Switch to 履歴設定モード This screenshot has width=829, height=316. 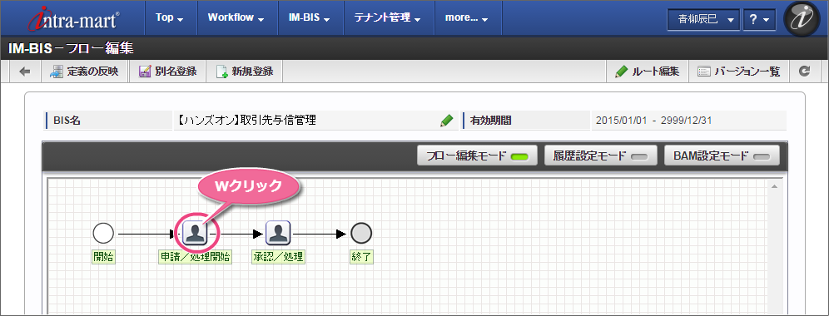tap(601, 156)
